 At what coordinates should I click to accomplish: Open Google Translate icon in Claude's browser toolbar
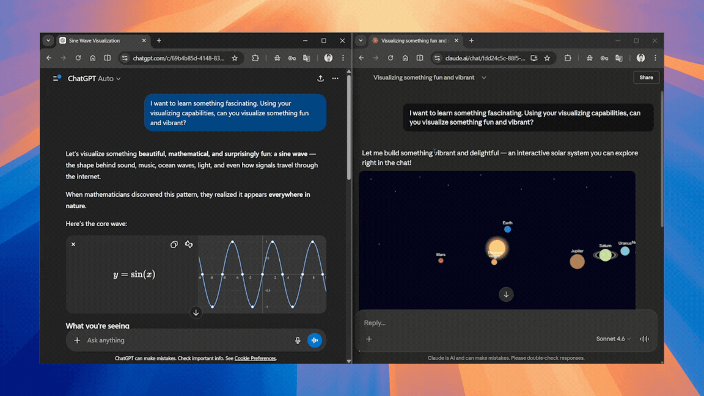click(618, 57)
